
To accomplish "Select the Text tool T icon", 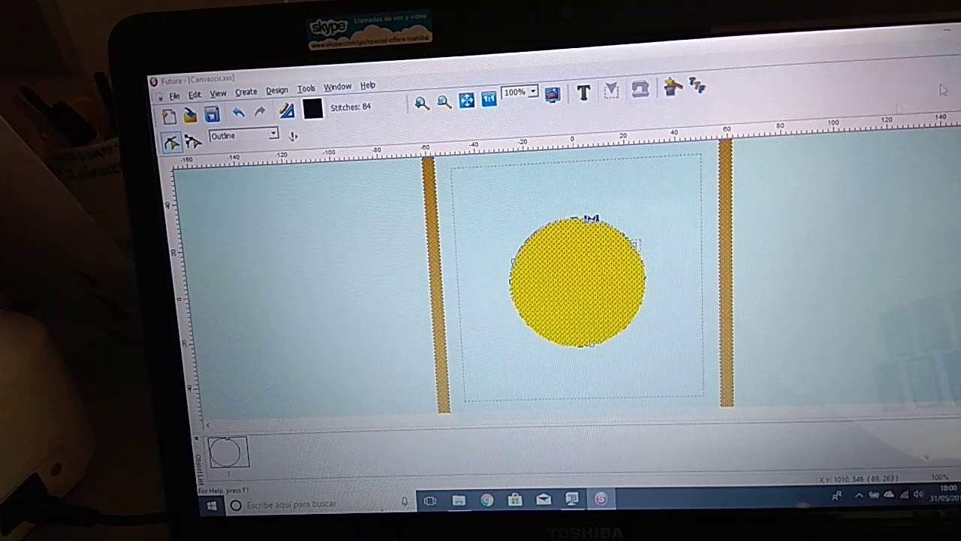I will point(583,92).
